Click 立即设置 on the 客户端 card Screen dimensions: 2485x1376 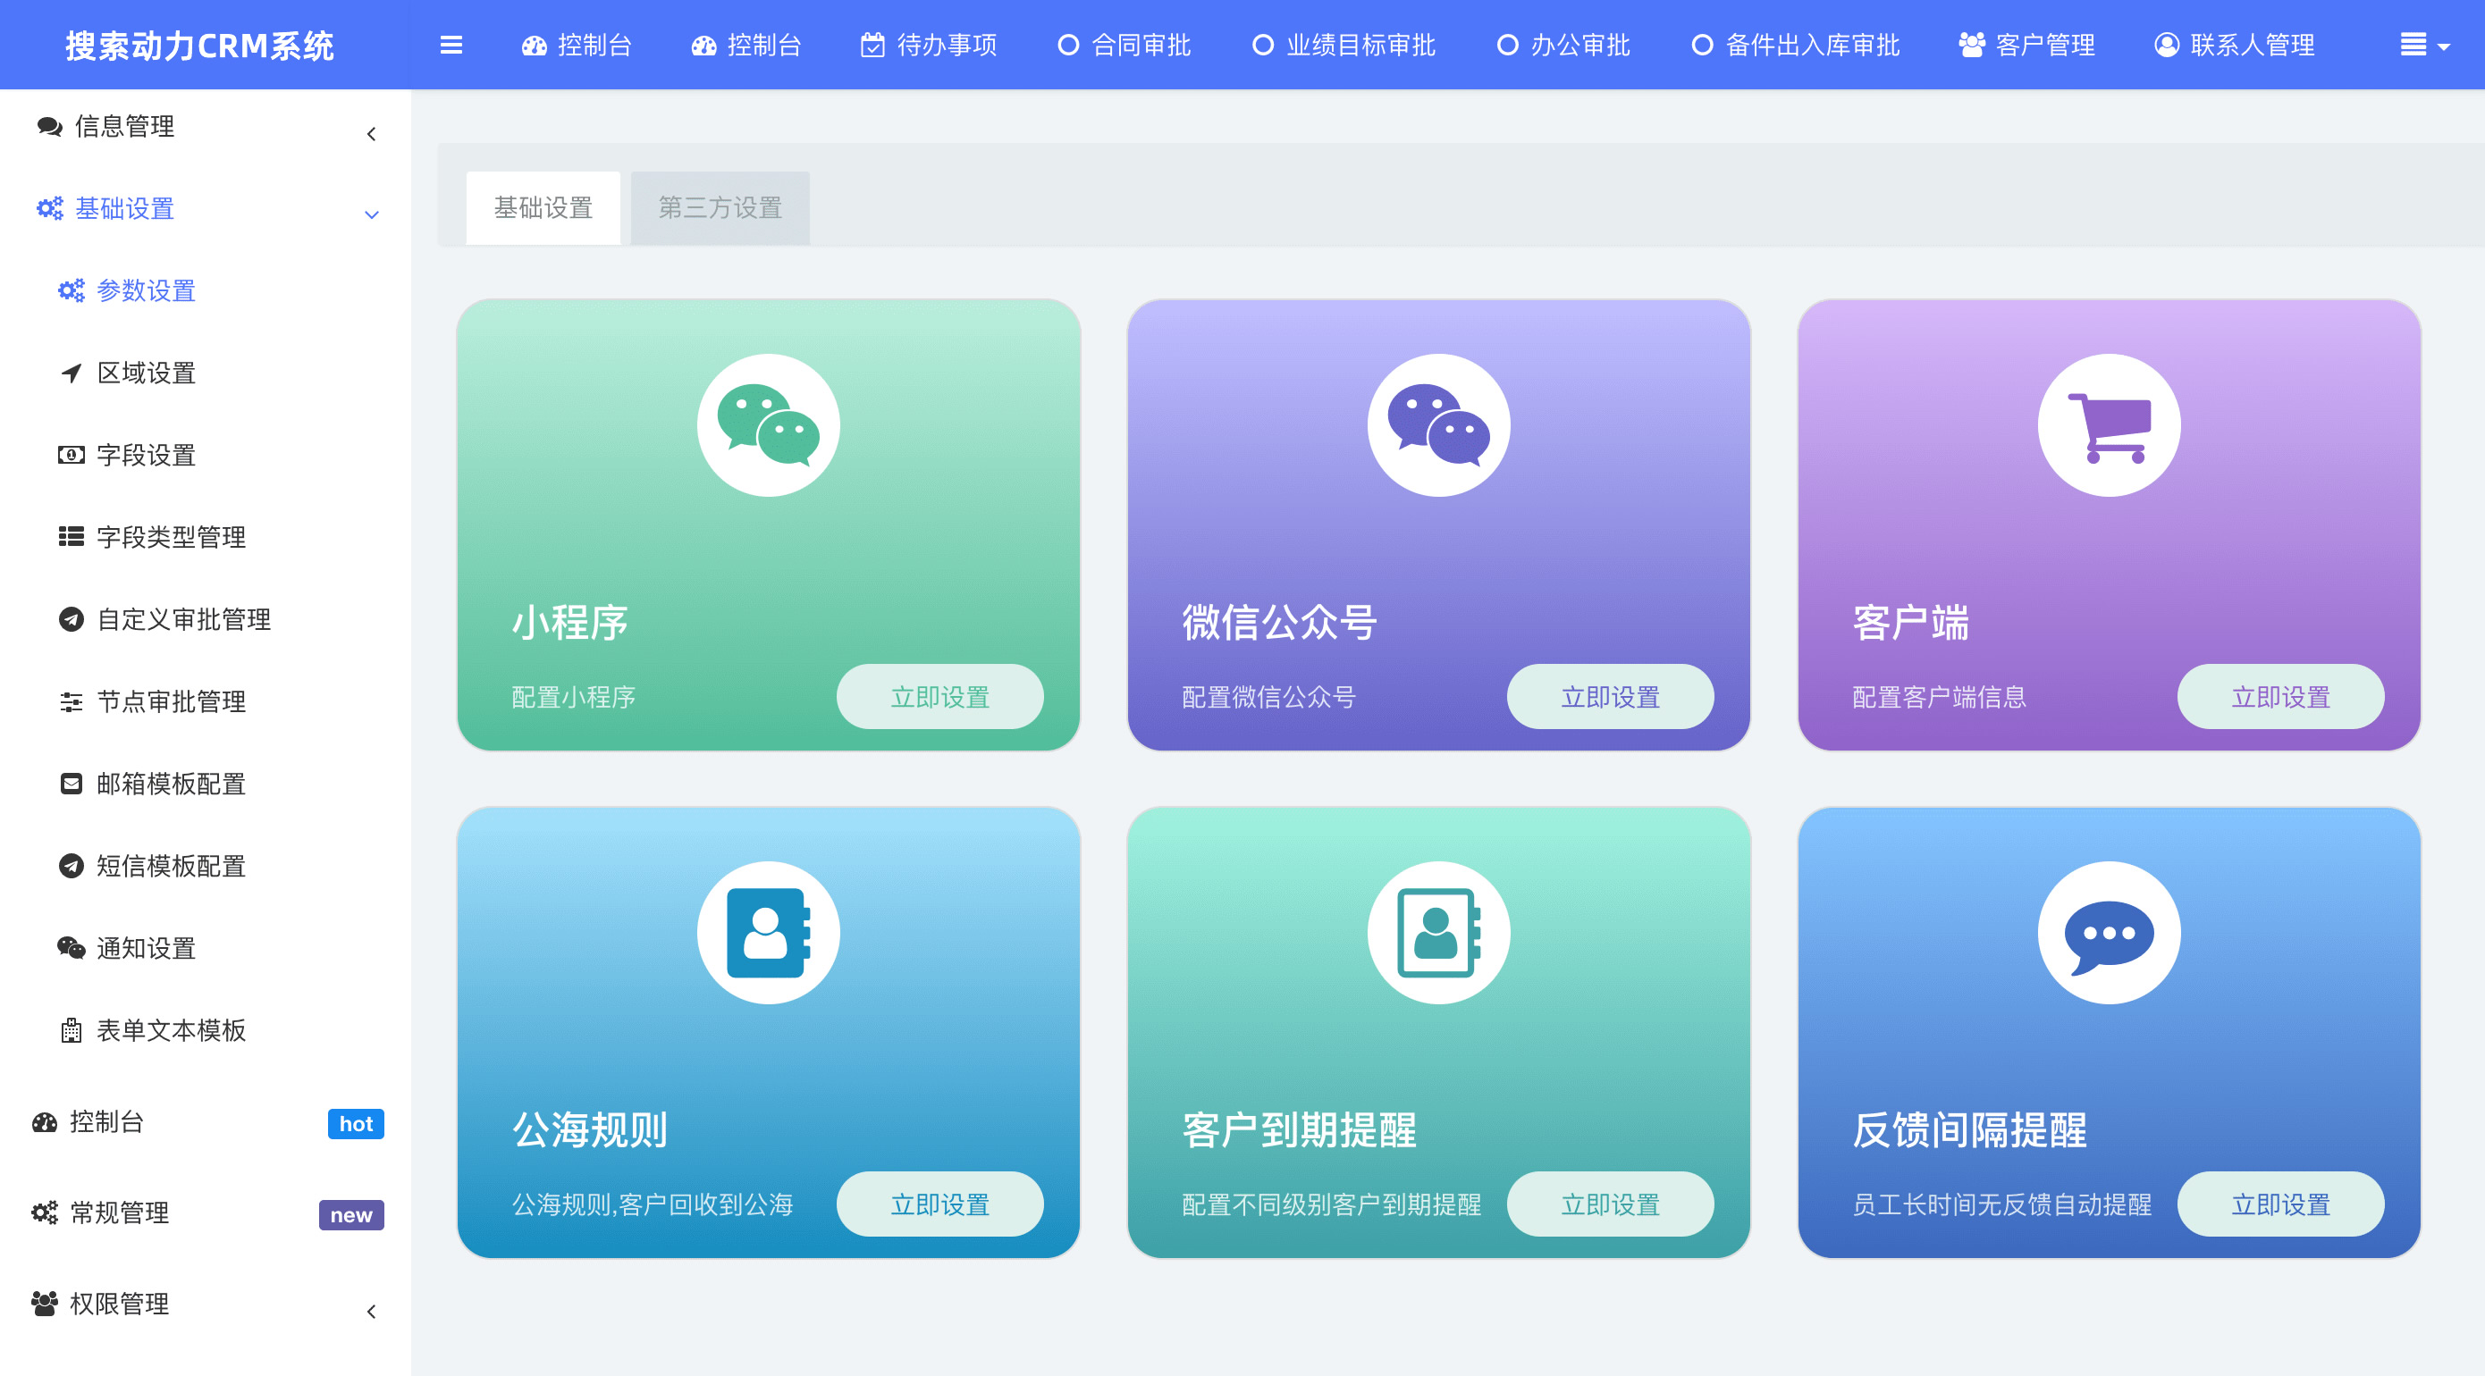coord(2280,697)
